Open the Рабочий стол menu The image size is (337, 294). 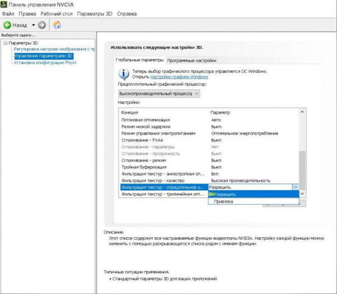[x=57, y=13]
